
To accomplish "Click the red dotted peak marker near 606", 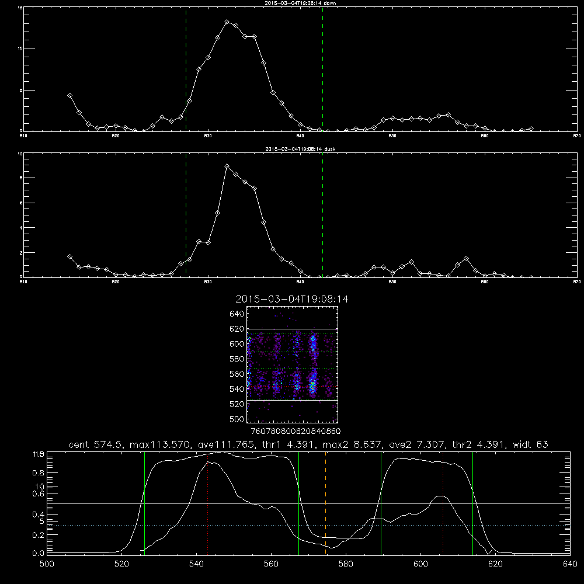I will 443,503.
